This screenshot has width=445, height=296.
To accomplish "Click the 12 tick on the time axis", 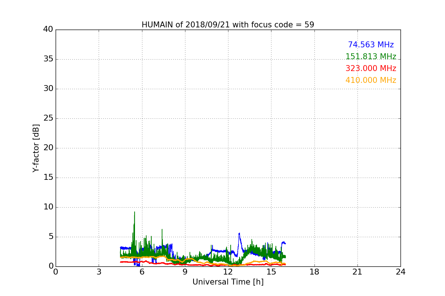I will pyautogui.click(x=228, y=272).
